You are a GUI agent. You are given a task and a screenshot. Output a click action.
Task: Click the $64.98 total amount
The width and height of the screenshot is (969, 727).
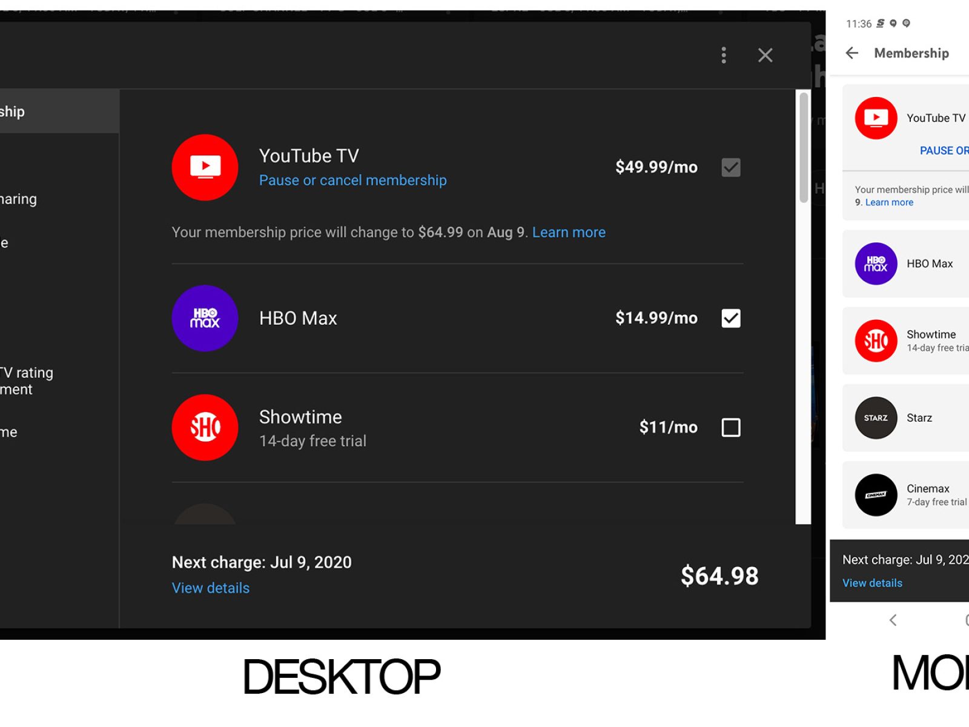(x=719, y=576)
